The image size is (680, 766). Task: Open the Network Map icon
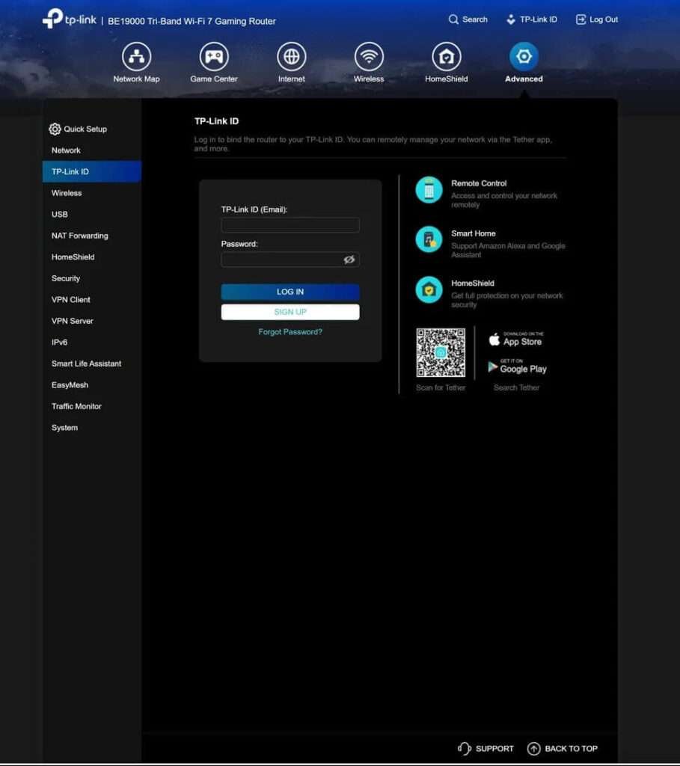tap(136, 57)
